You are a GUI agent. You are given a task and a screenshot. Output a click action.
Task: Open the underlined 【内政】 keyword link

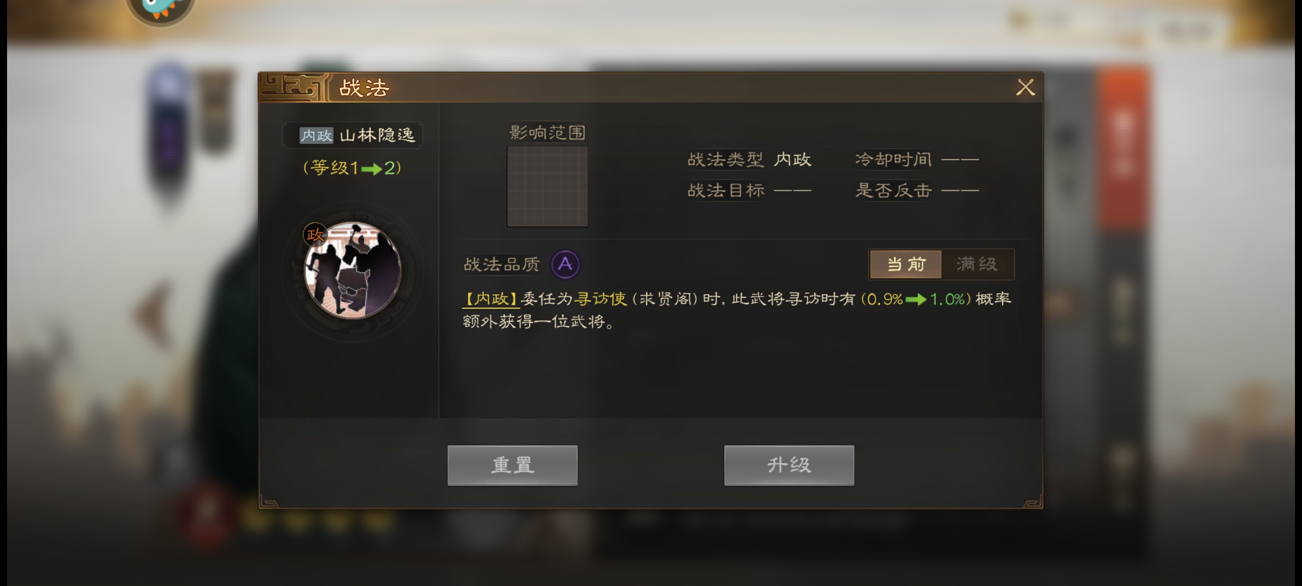click(x=491, y=299)
